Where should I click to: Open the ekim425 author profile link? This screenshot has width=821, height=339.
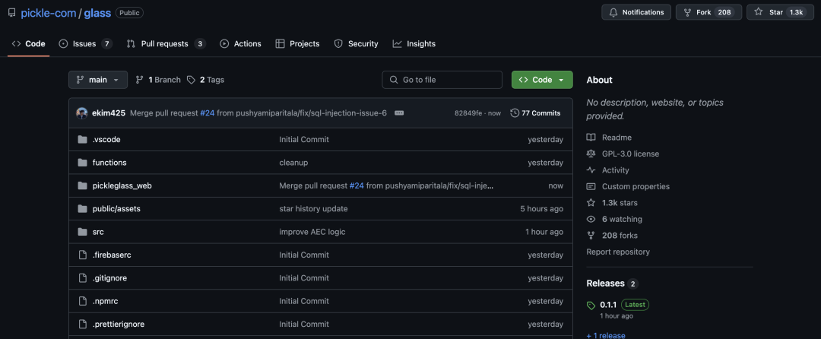(109, 113)
